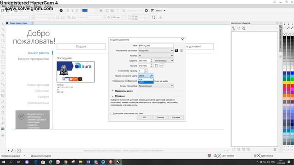Click the Отмена (Cancel) button

[x=160, y=117]
